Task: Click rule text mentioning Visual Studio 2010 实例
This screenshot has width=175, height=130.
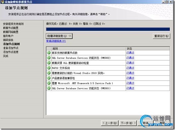Action: (78, 73)
